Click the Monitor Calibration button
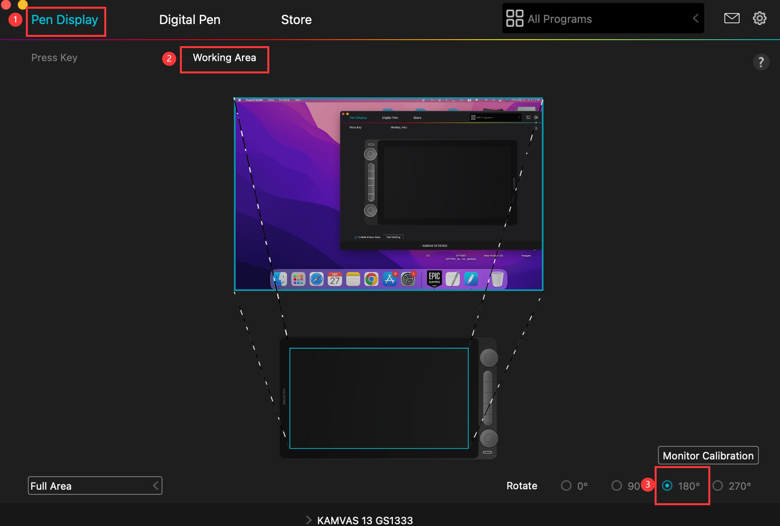The width and height of the screenshot is (780, 526). 707,456
